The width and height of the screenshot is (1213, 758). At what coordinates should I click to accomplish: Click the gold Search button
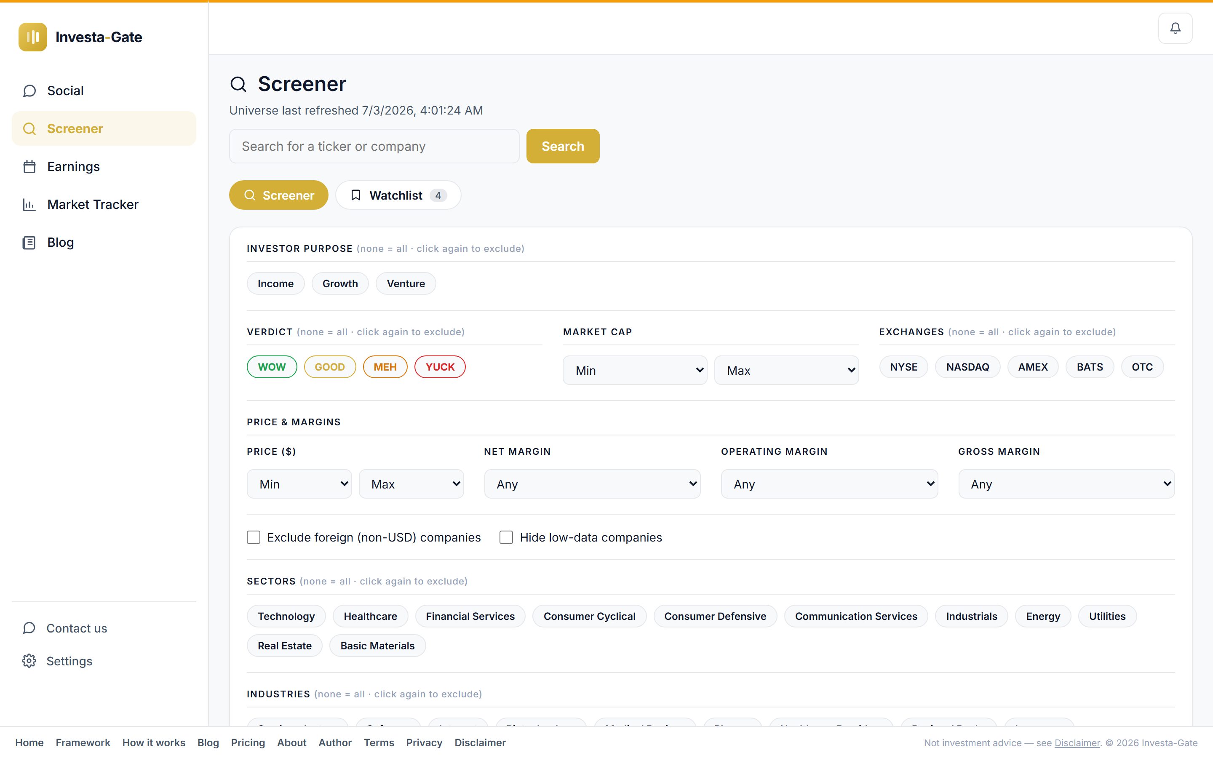point(563,146)
